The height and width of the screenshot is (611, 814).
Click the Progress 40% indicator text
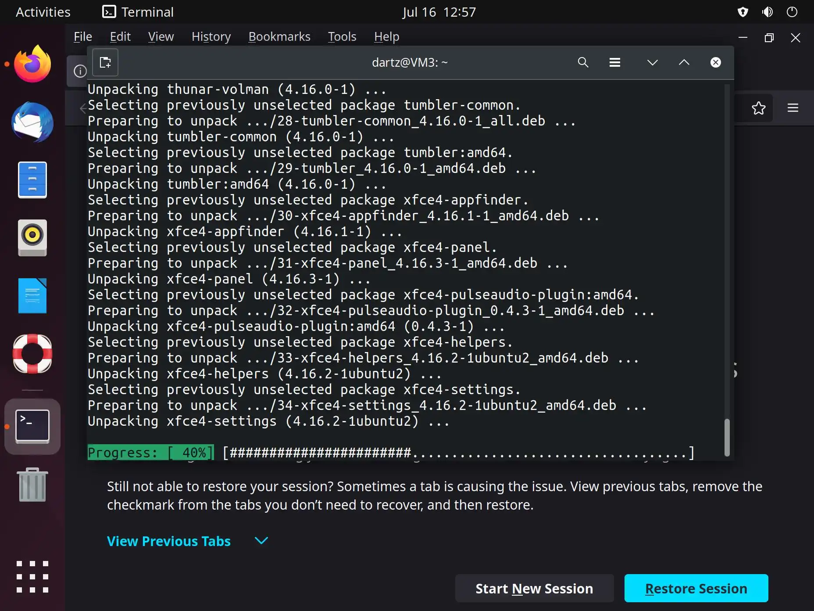pos(150,453)
